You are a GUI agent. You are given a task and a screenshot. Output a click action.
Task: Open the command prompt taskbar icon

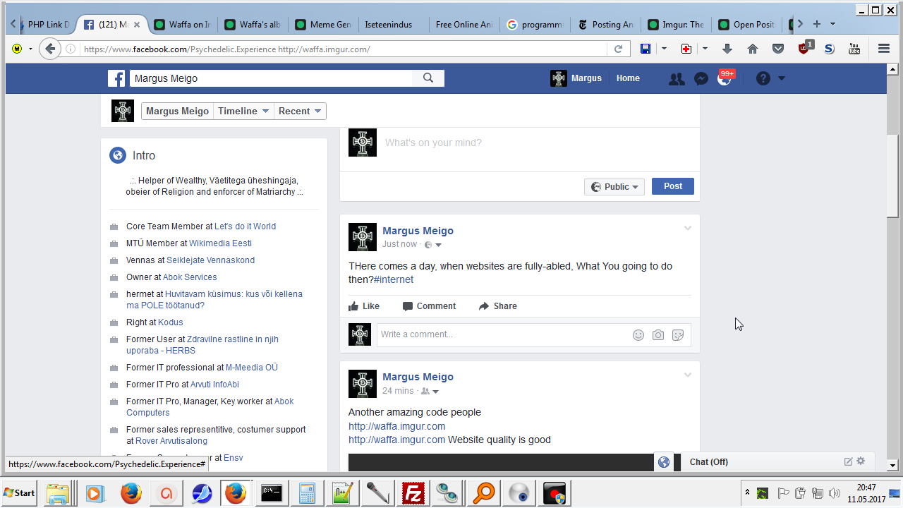click(272, 492)
